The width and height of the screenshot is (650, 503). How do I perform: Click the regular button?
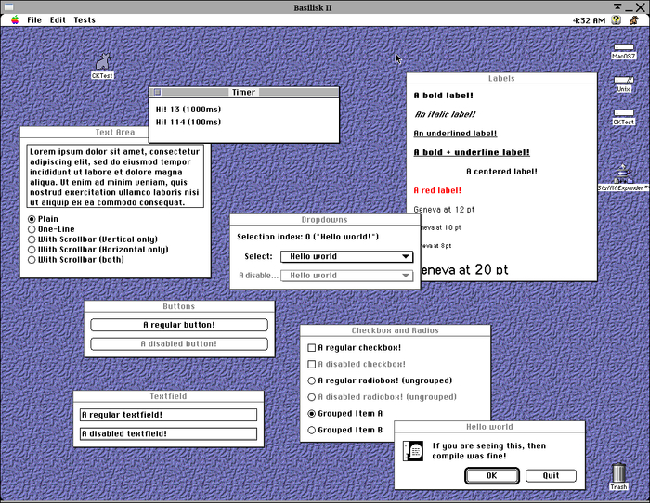pos(179,325)
